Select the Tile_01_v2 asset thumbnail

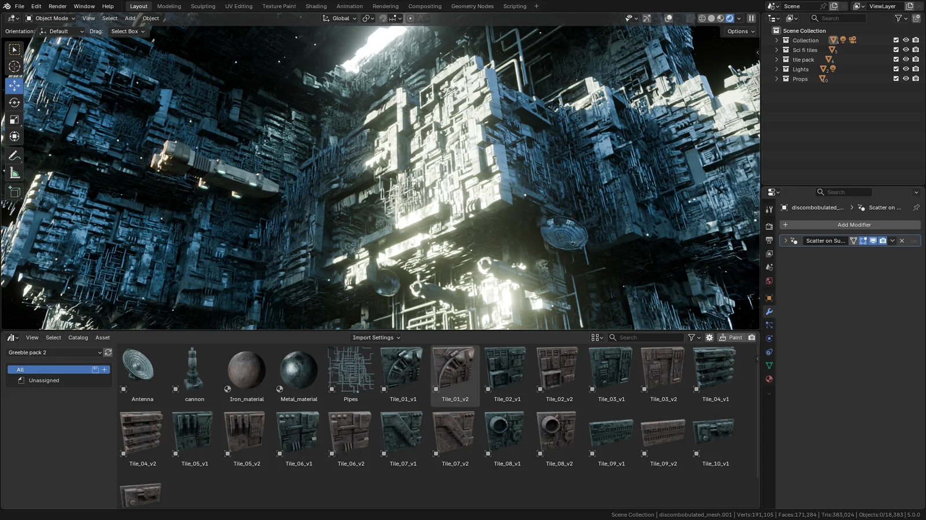point(455,370)
